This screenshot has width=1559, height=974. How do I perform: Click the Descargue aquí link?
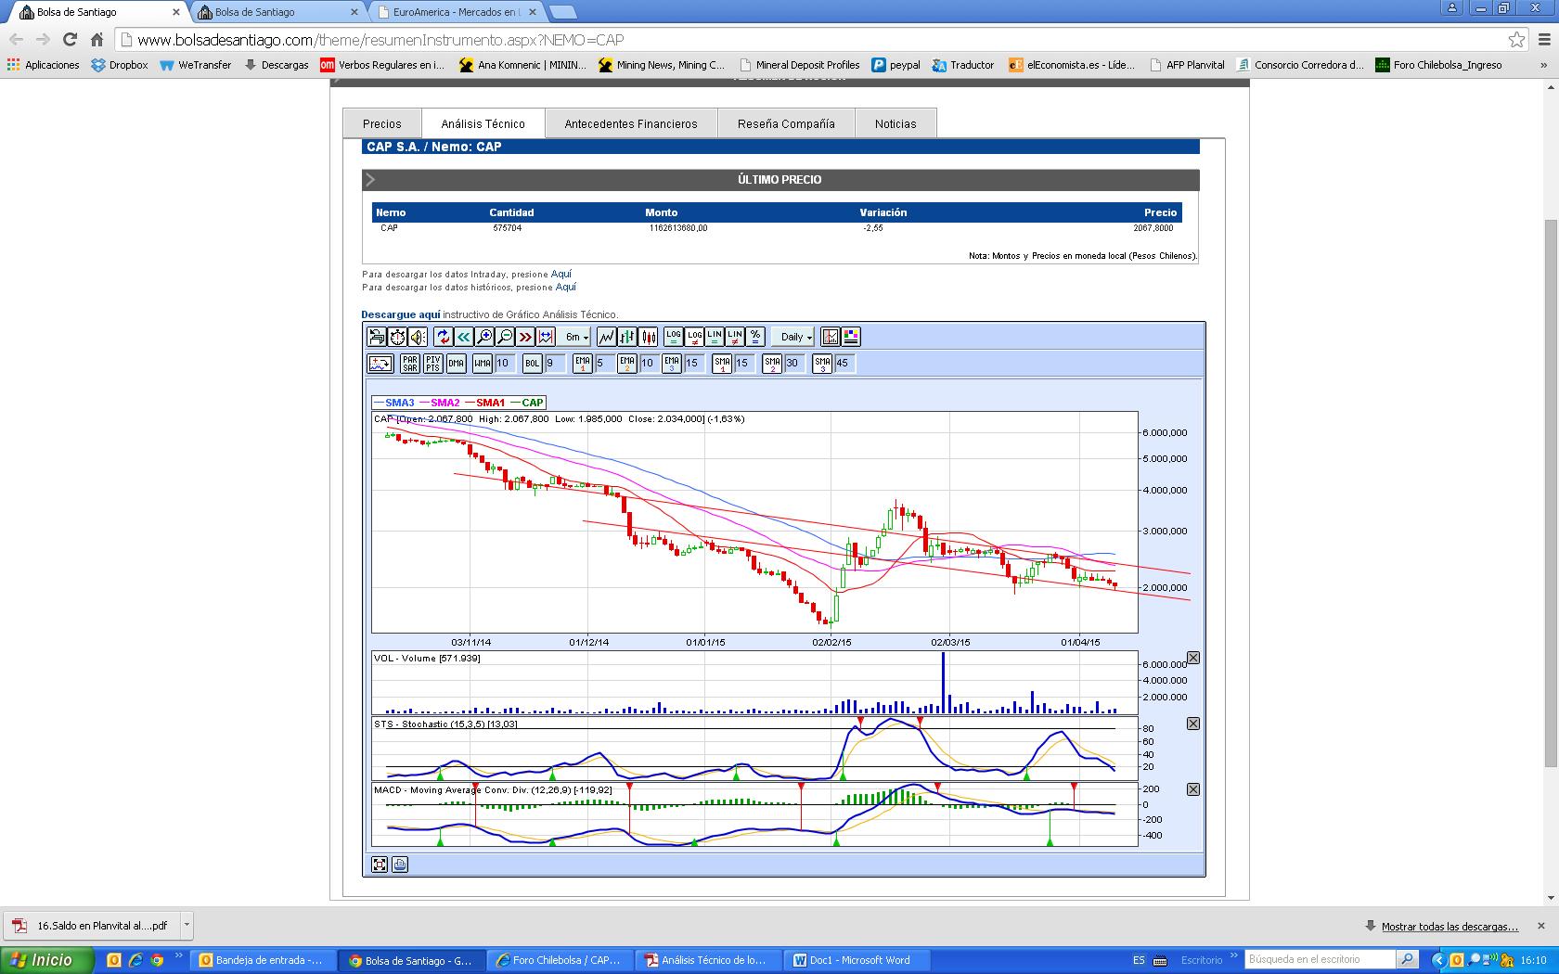click(401, 314)
